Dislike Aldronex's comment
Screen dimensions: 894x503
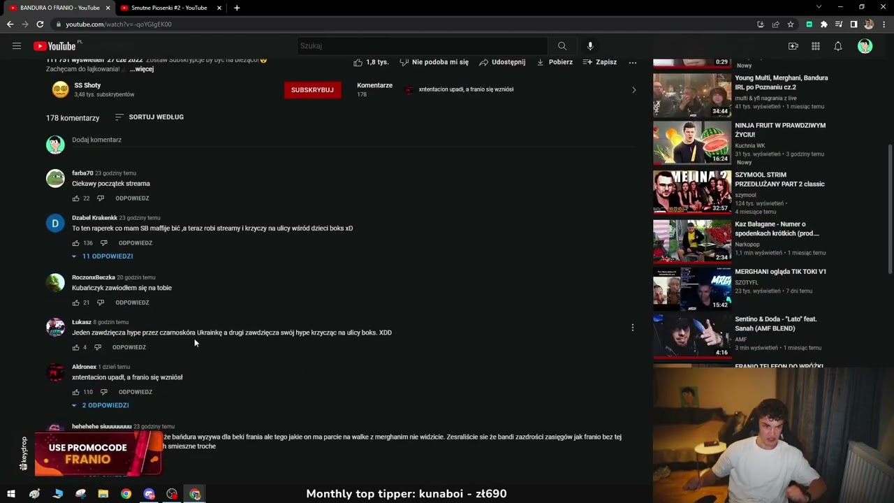(103, 392)
